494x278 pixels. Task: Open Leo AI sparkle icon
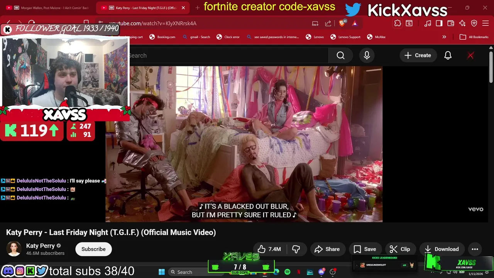pos(462,23)
